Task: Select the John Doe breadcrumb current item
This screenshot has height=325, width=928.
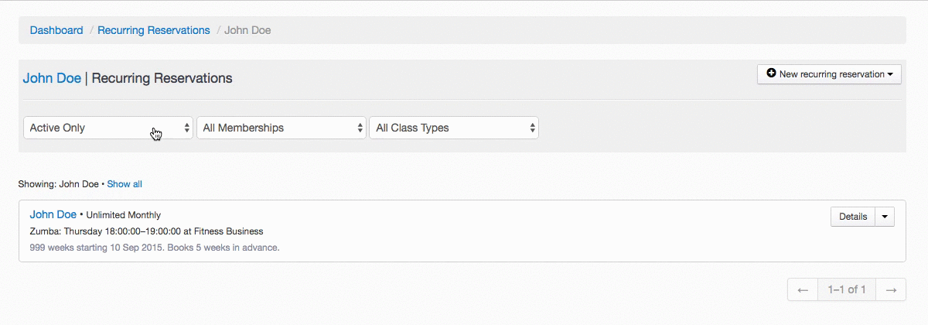Action: click(247, 30)
